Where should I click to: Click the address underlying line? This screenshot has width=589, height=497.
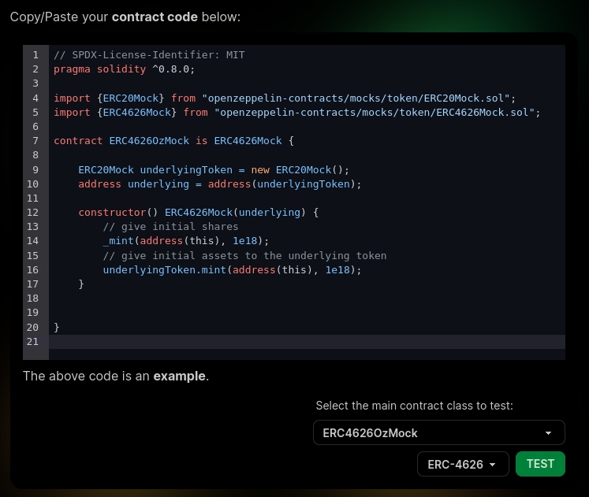tap(219, 184)
